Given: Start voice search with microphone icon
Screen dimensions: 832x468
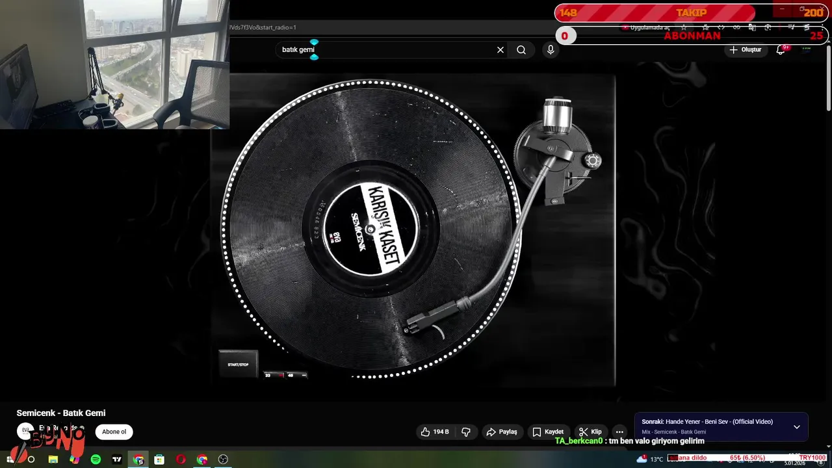Looking at the screenshot, I should coord(551,50).
